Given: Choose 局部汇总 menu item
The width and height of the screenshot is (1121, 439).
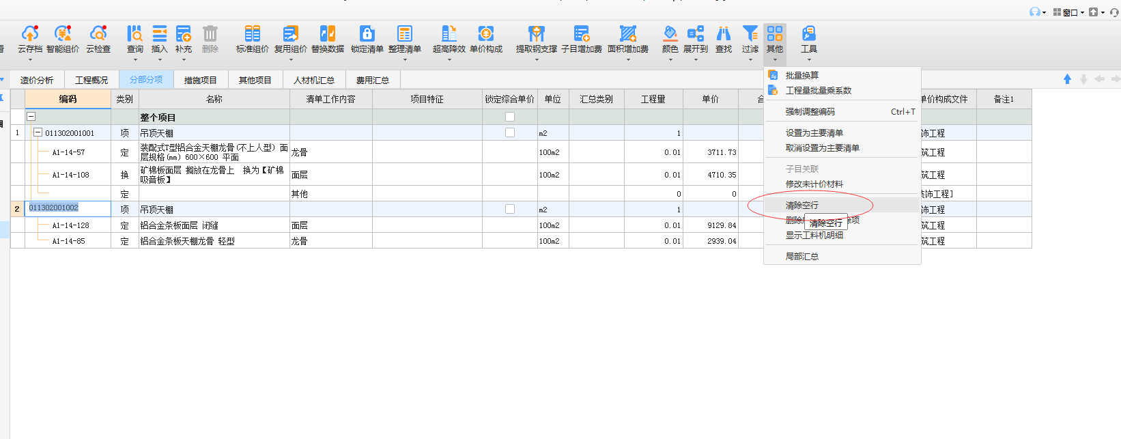Looking at the screenshot, I should (x=842, y=256).
